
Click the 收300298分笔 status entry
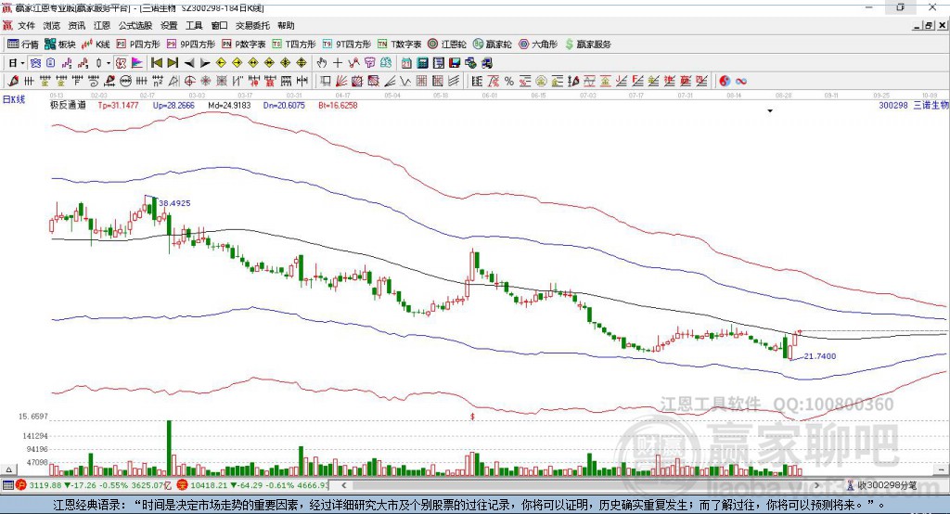tap(882, 485)
